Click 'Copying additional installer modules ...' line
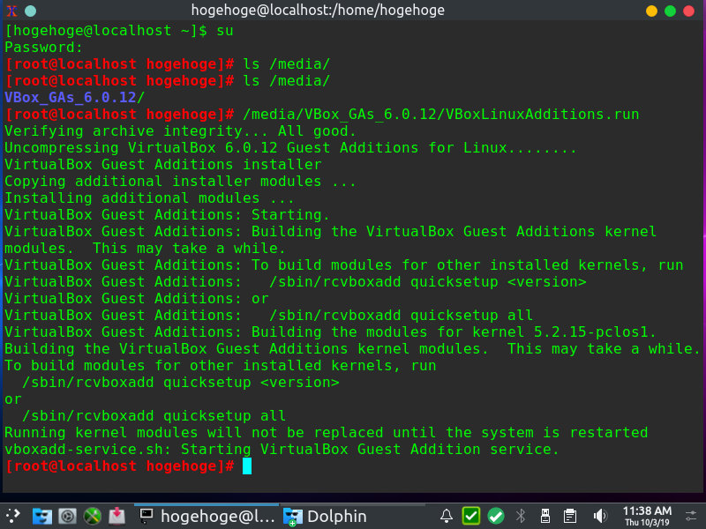 tap(180, 182)
